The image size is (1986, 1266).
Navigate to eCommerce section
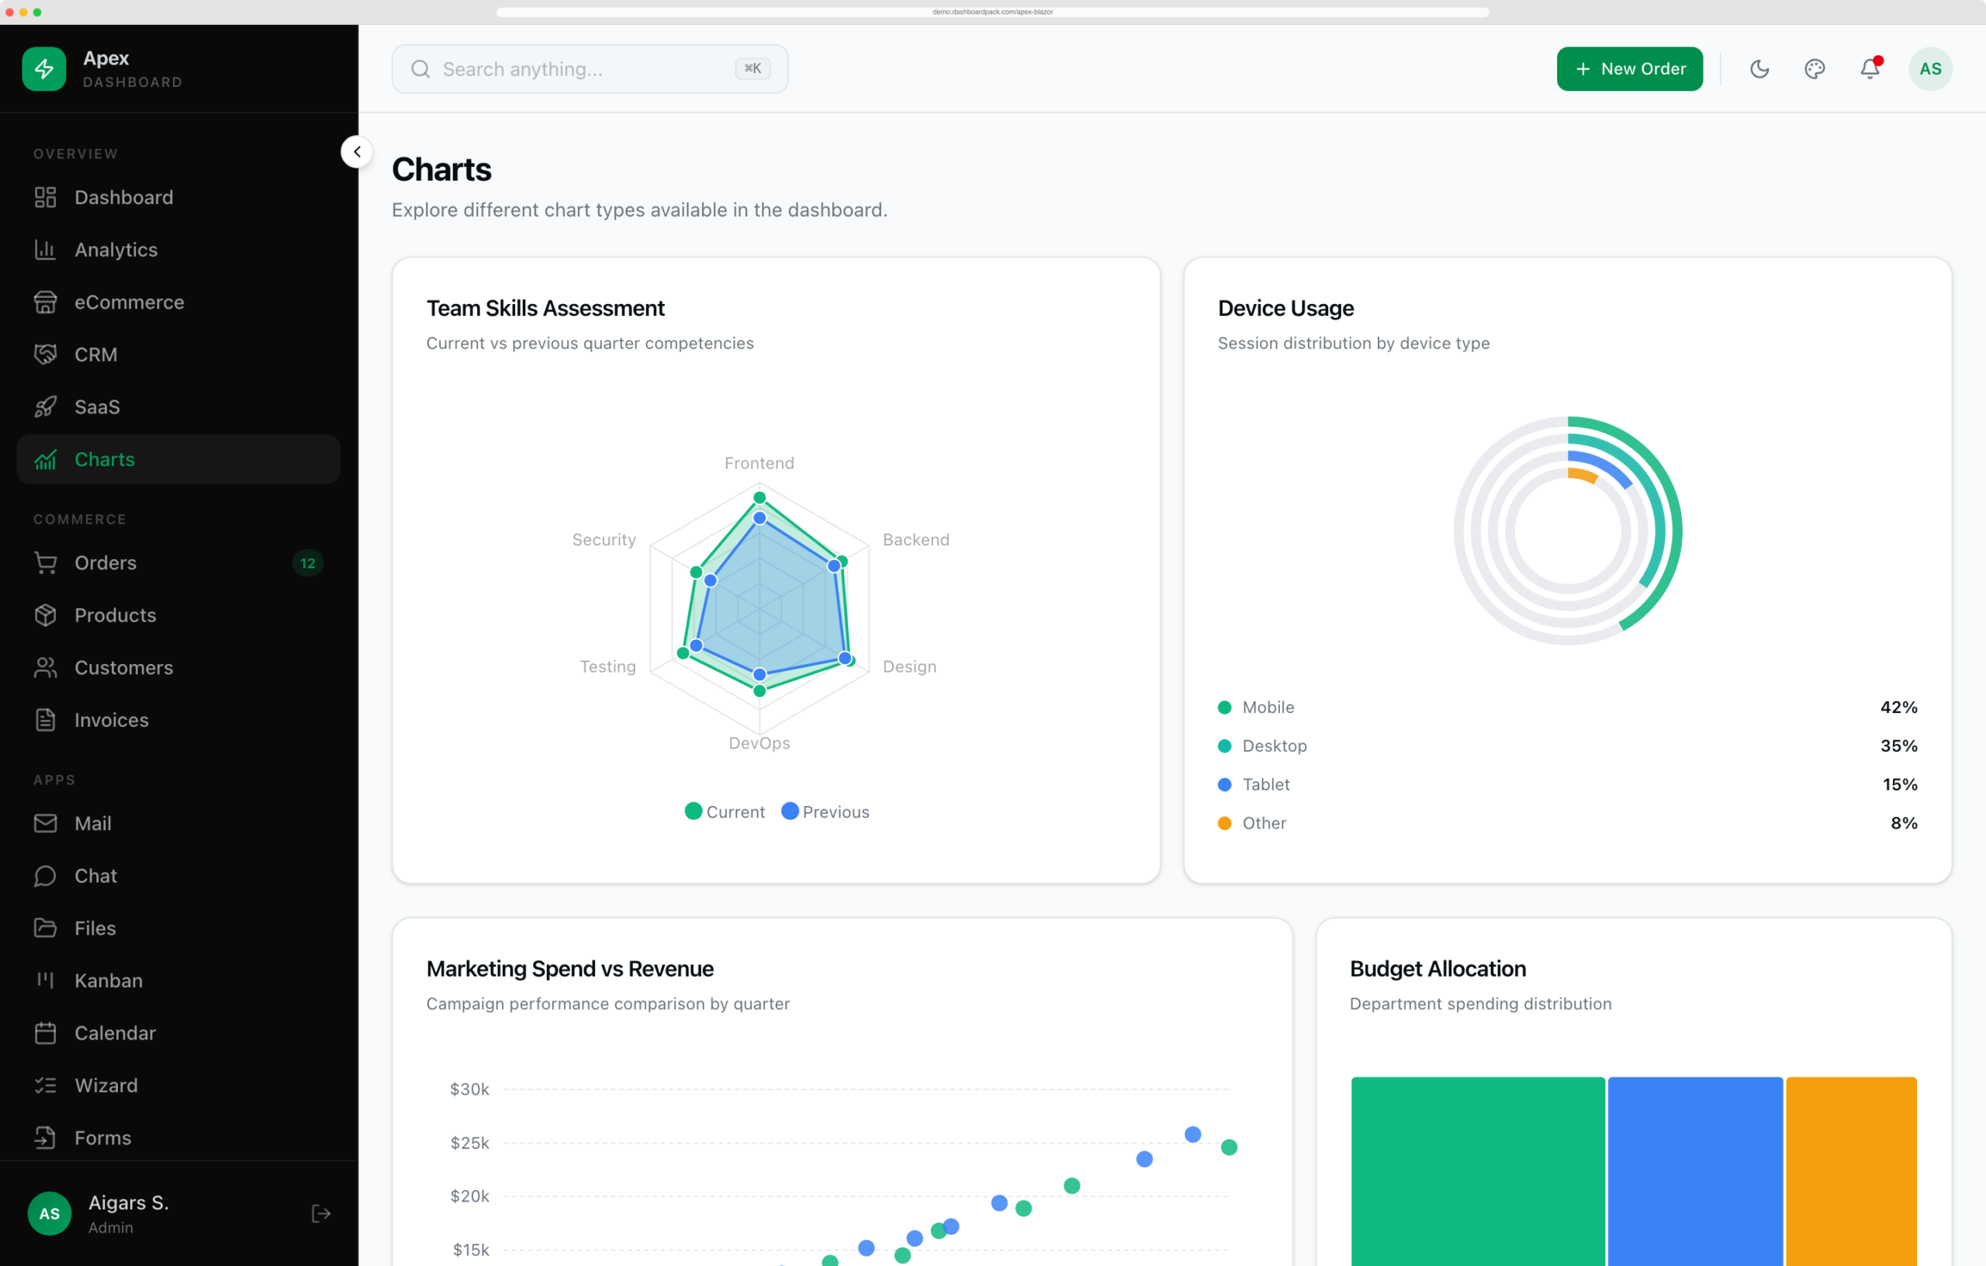coord(178,302)
